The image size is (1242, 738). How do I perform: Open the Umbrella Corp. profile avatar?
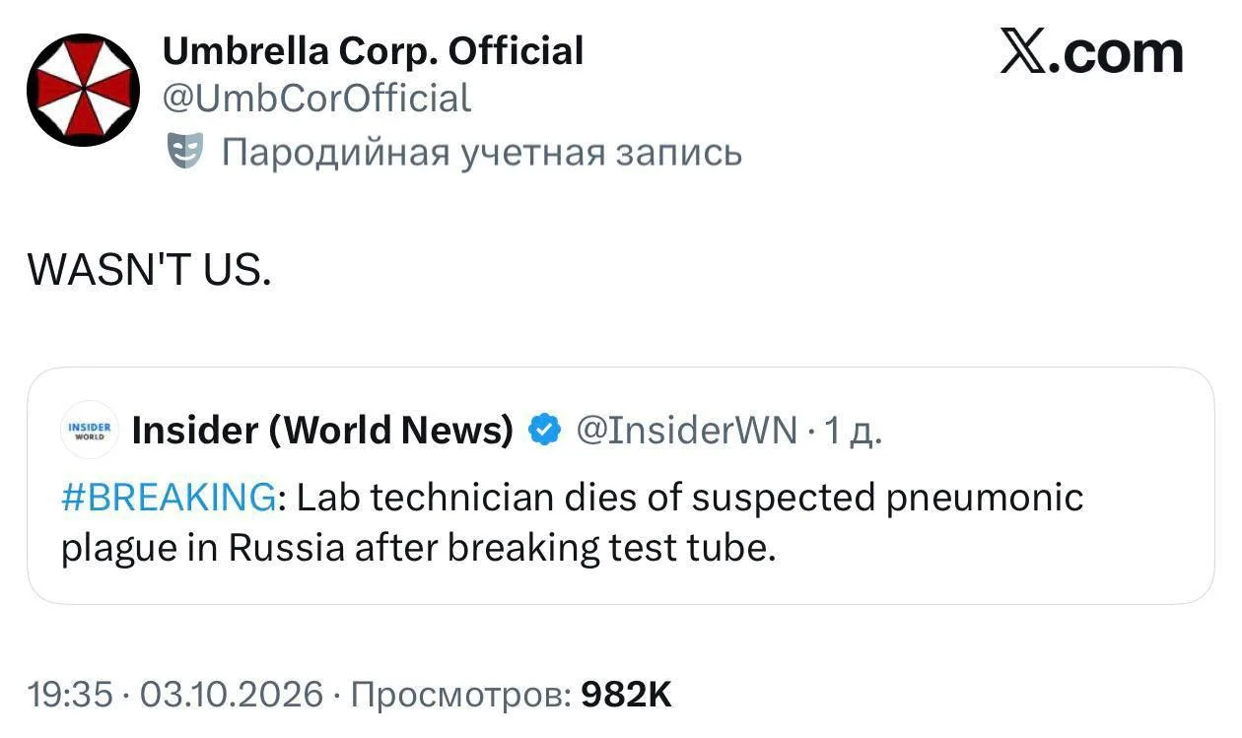[83, 90]
